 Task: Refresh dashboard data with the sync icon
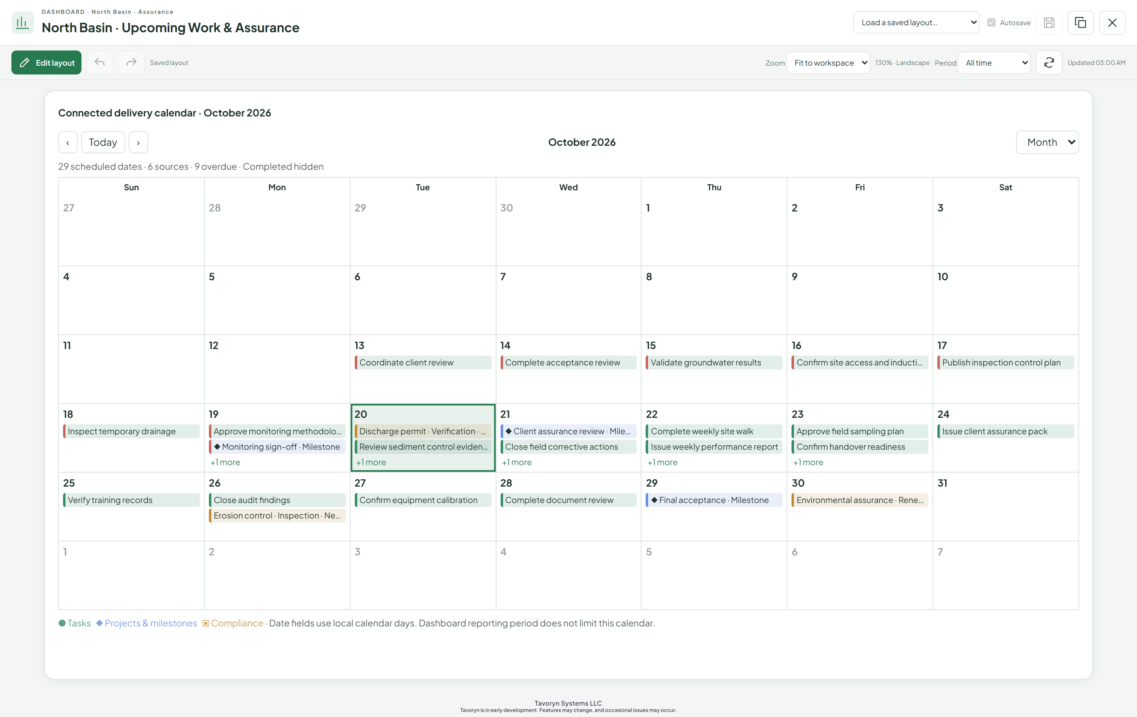tap(1049, 62)
